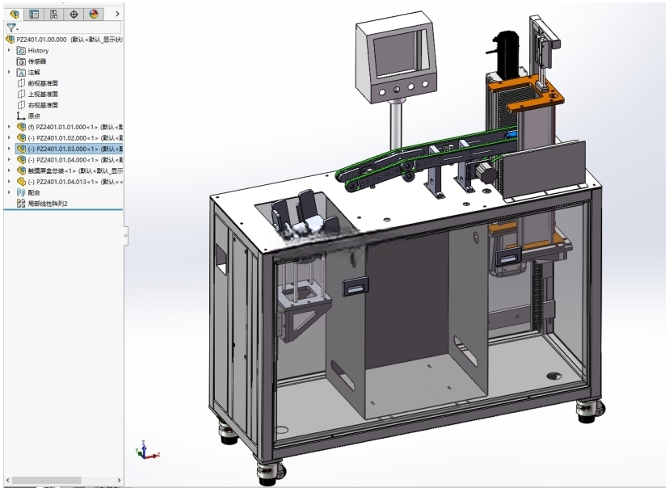The height and width of the screenshot is (488, 669).
Task: Switch to the PropertyManager tab
Action: pos(34,14)
